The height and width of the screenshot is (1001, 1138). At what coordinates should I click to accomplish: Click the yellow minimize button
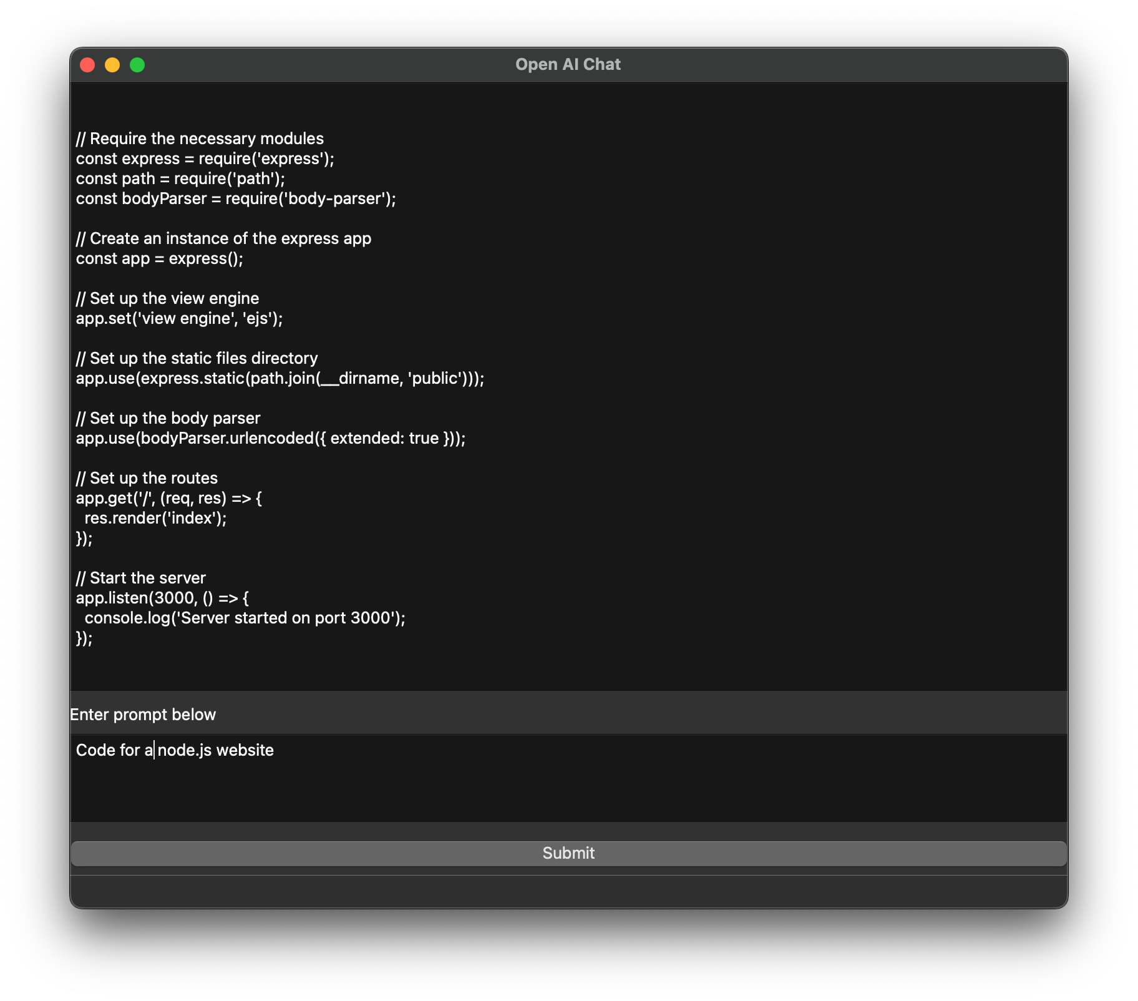coord(113,64)
